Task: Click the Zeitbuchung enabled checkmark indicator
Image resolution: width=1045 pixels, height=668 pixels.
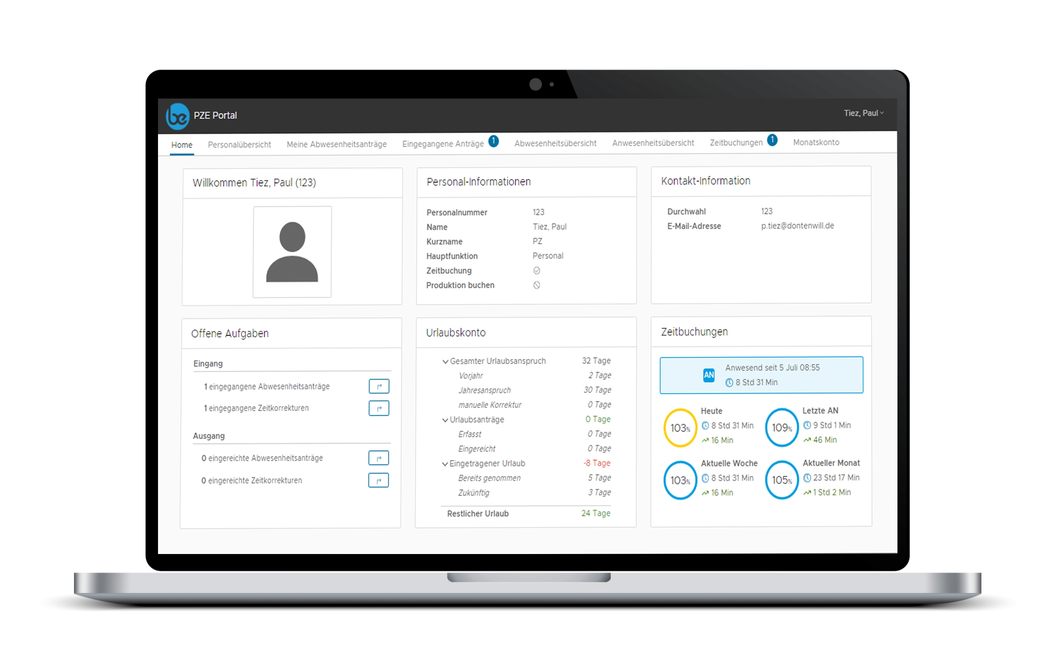Action: (537, 271)
